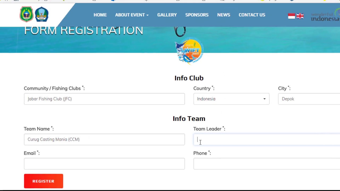Viewport: 340px width, 191px height.
Task: Click the blue regional emblem logo
Action: 42,14
